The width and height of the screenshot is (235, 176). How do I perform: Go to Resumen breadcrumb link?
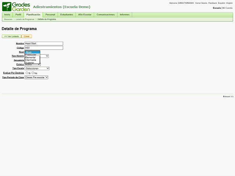(8, 19)
